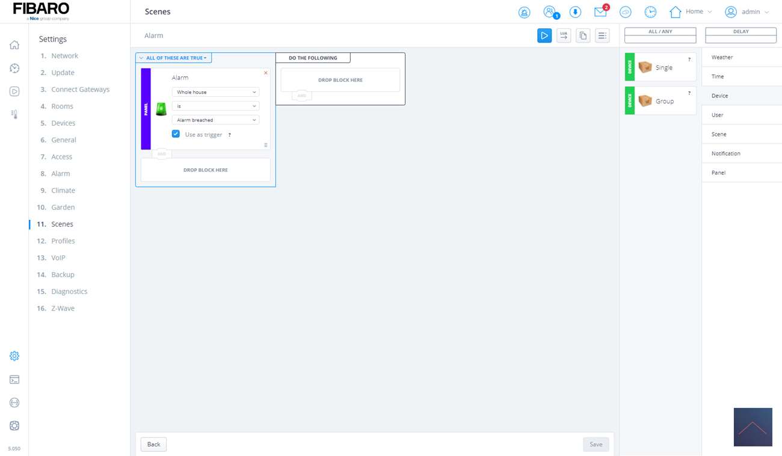Viewport: 782px width, 456px height.
Task: Open the Home section dropdown
Action: click(699, 11)
